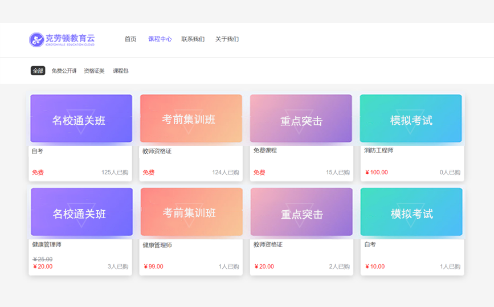Show the 课程包 category
The width and height of the screenshot is (494, 307).
(x=121, y=71)
